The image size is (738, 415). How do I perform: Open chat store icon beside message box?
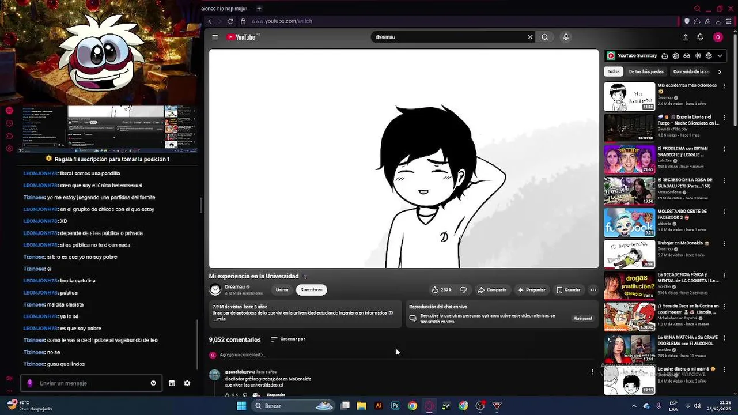pyautogui.click(x=172, y=383)
